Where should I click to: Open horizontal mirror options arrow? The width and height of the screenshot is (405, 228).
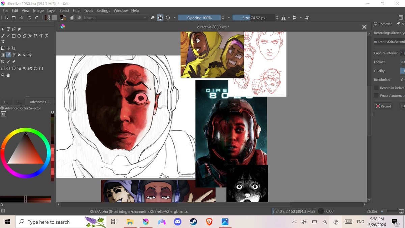pyautogui.click(x=289, y=18)
